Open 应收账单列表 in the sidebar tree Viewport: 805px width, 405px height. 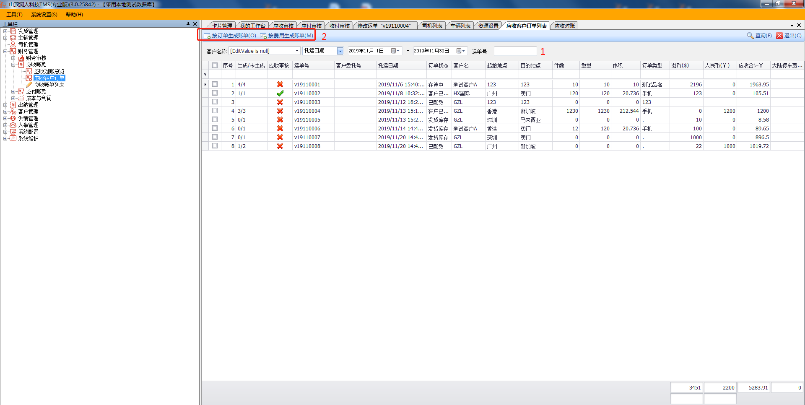(49, 85)
